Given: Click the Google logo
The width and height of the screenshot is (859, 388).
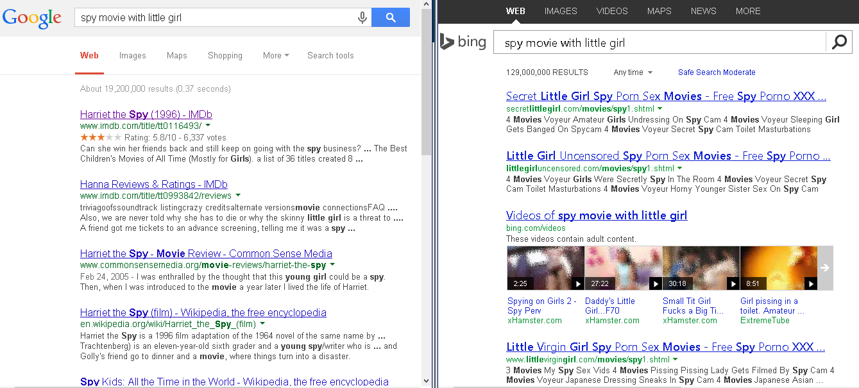Looking at the screenshot, I should (31, 18).
